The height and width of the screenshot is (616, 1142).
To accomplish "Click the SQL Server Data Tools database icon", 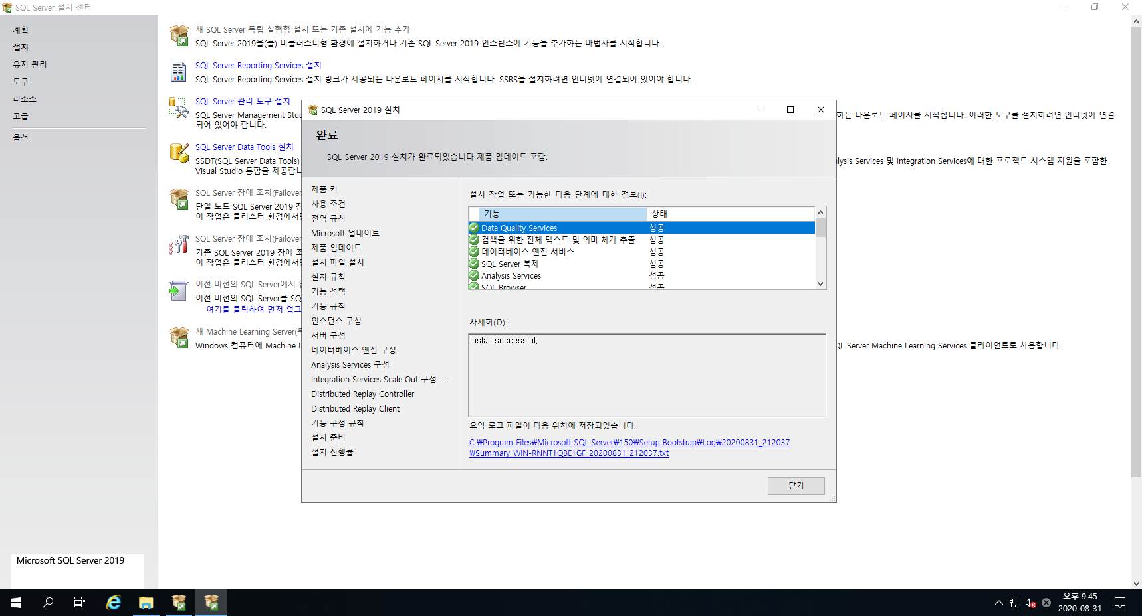I will tap(179, 153).
